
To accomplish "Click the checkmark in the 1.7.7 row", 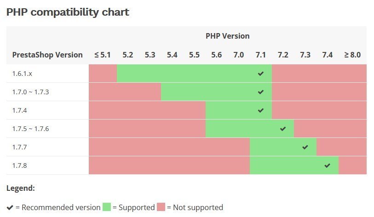I will 305,147.
